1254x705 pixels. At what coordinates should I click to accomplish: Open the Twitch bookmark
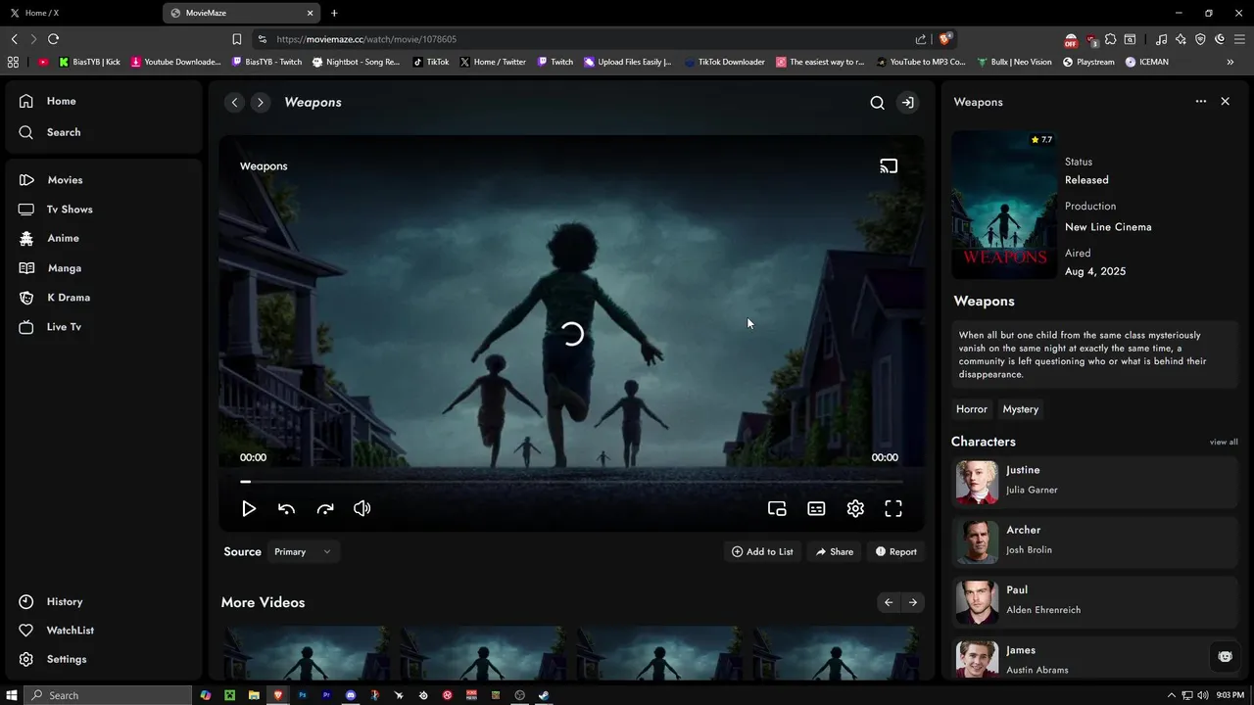[x=555, y=62]
